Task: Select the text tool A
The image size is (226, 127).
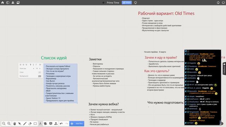Action: [40, 123]
